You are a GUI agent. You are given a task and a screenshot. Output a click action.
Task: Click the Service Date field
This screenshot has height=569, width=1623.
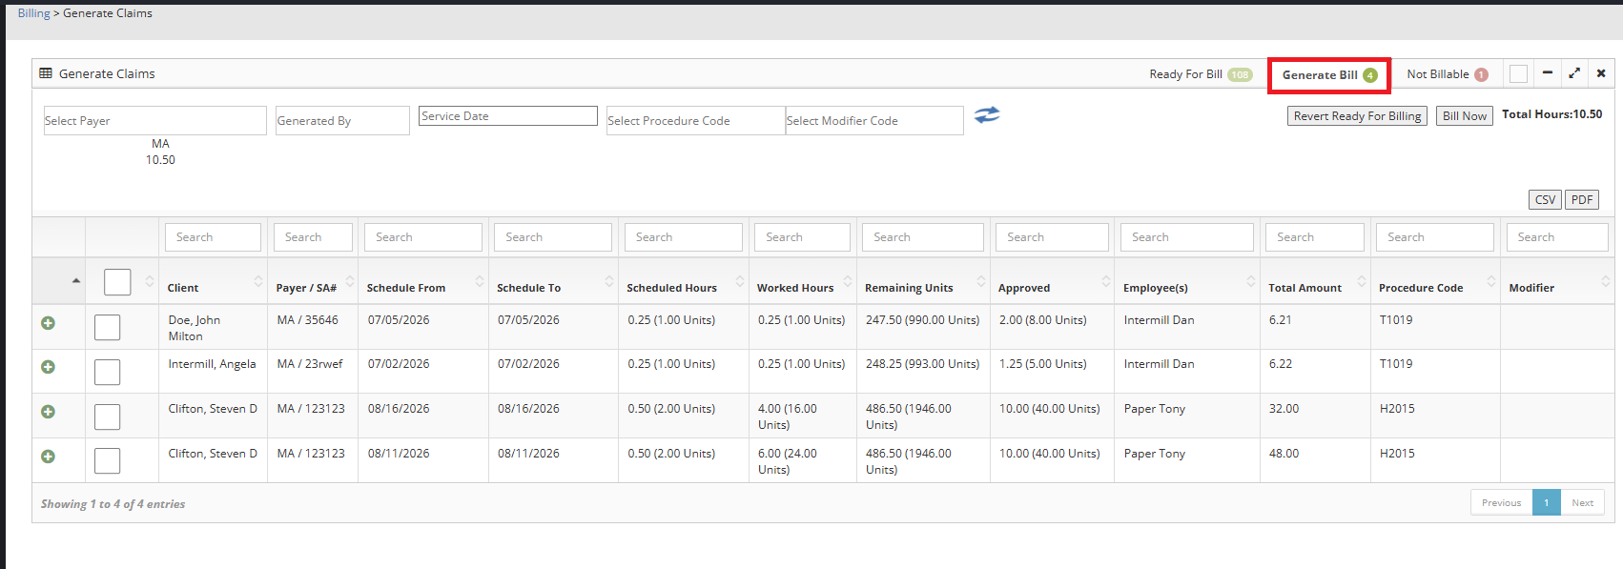[x=508, y=116]
